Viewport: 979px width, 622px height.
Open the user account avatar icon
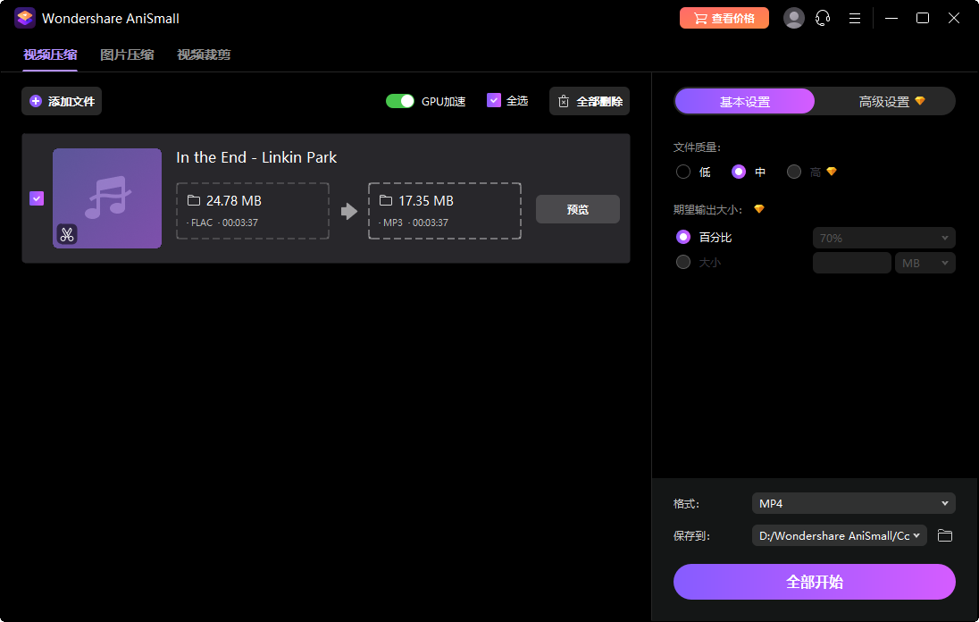[x=793, y=18]
